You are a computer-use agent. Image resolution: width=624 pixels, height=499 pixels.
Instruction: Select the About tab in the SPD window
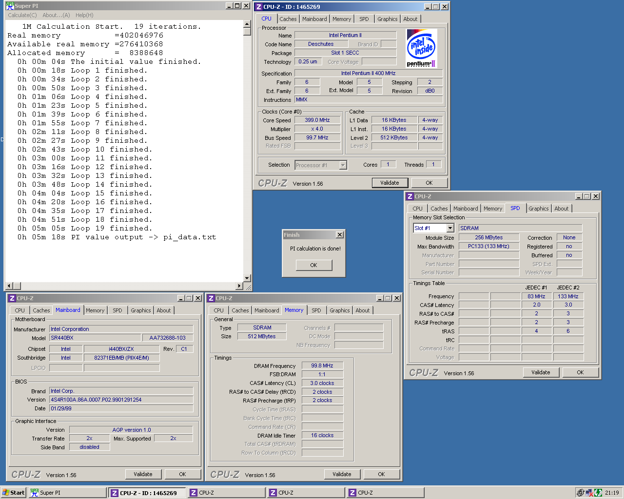point(561,209)
